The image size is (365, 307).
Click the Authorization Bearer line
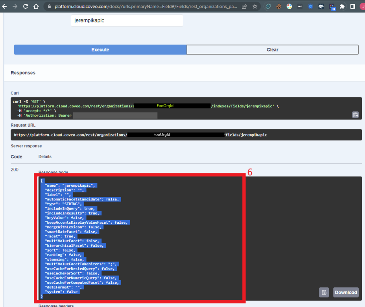coord(44,115)
